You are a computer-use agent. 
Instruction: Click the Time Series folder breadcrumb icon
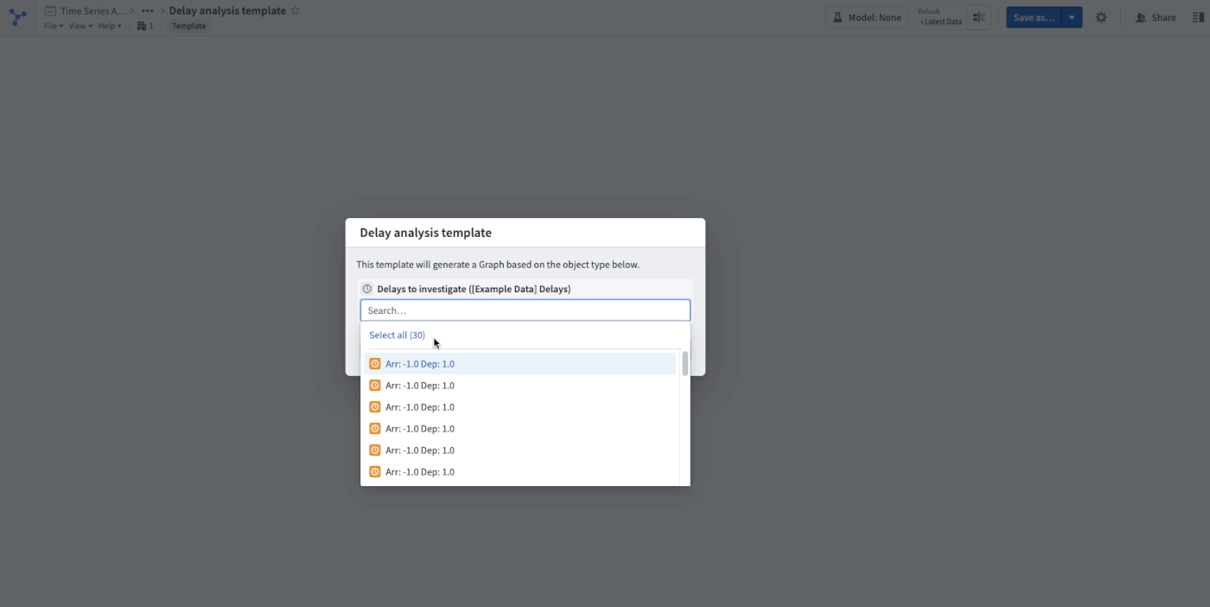tap(50, 11)
